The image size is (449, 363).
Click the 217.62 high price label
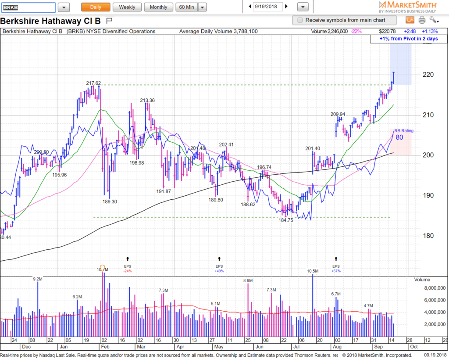[x=93, y=83]
